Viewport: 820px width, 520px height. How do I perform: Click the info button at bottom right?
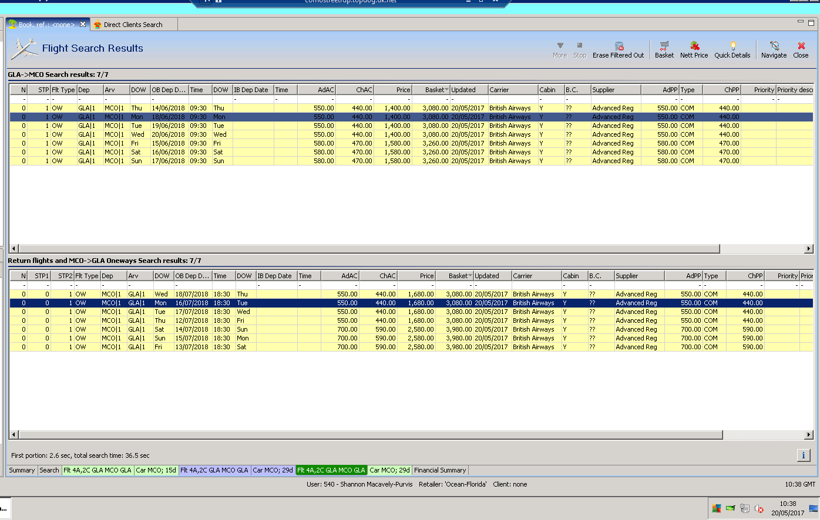point(803,455)
